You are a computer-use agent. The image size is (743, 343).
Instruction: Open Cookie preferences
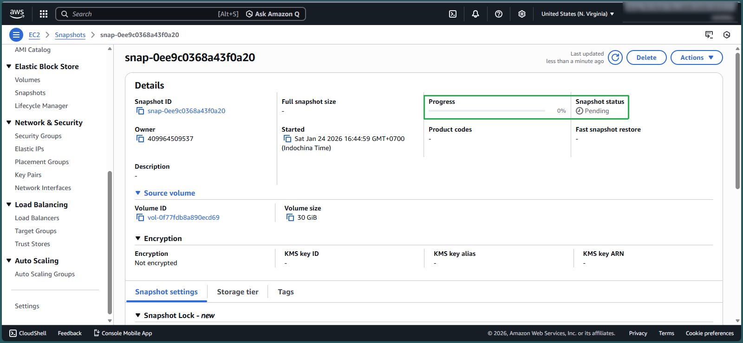pos(710,333)
